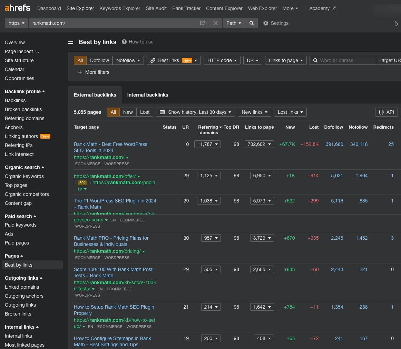Collapse the Organic search sidebar section
Image resolution: width=401 pixels, height=349 pixels.
[25, 167]
